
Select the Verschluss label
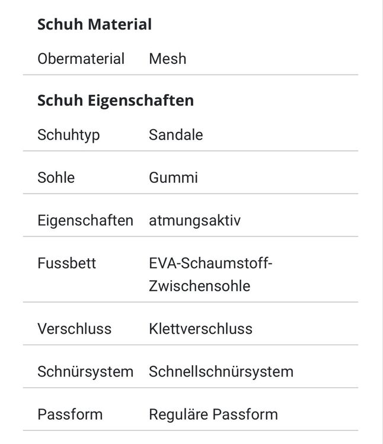tap(74, 329)
